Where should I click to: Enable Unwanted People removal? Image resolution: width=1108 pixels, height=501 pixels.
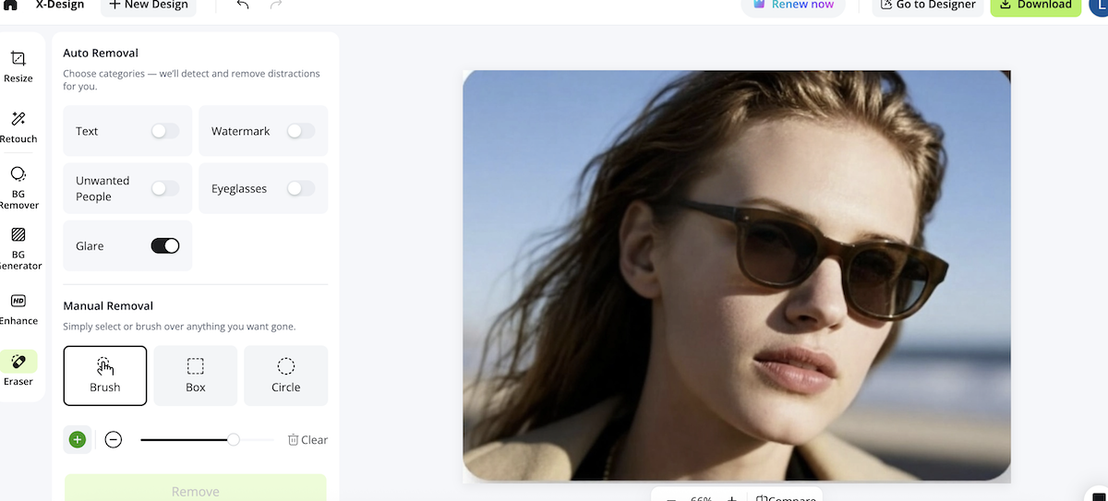coord(165,188)
